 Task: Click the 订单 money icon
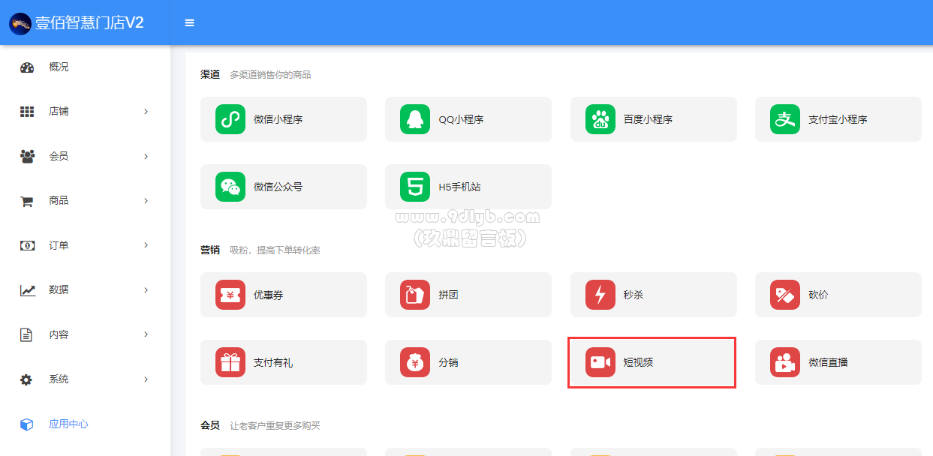coord(27,245)
